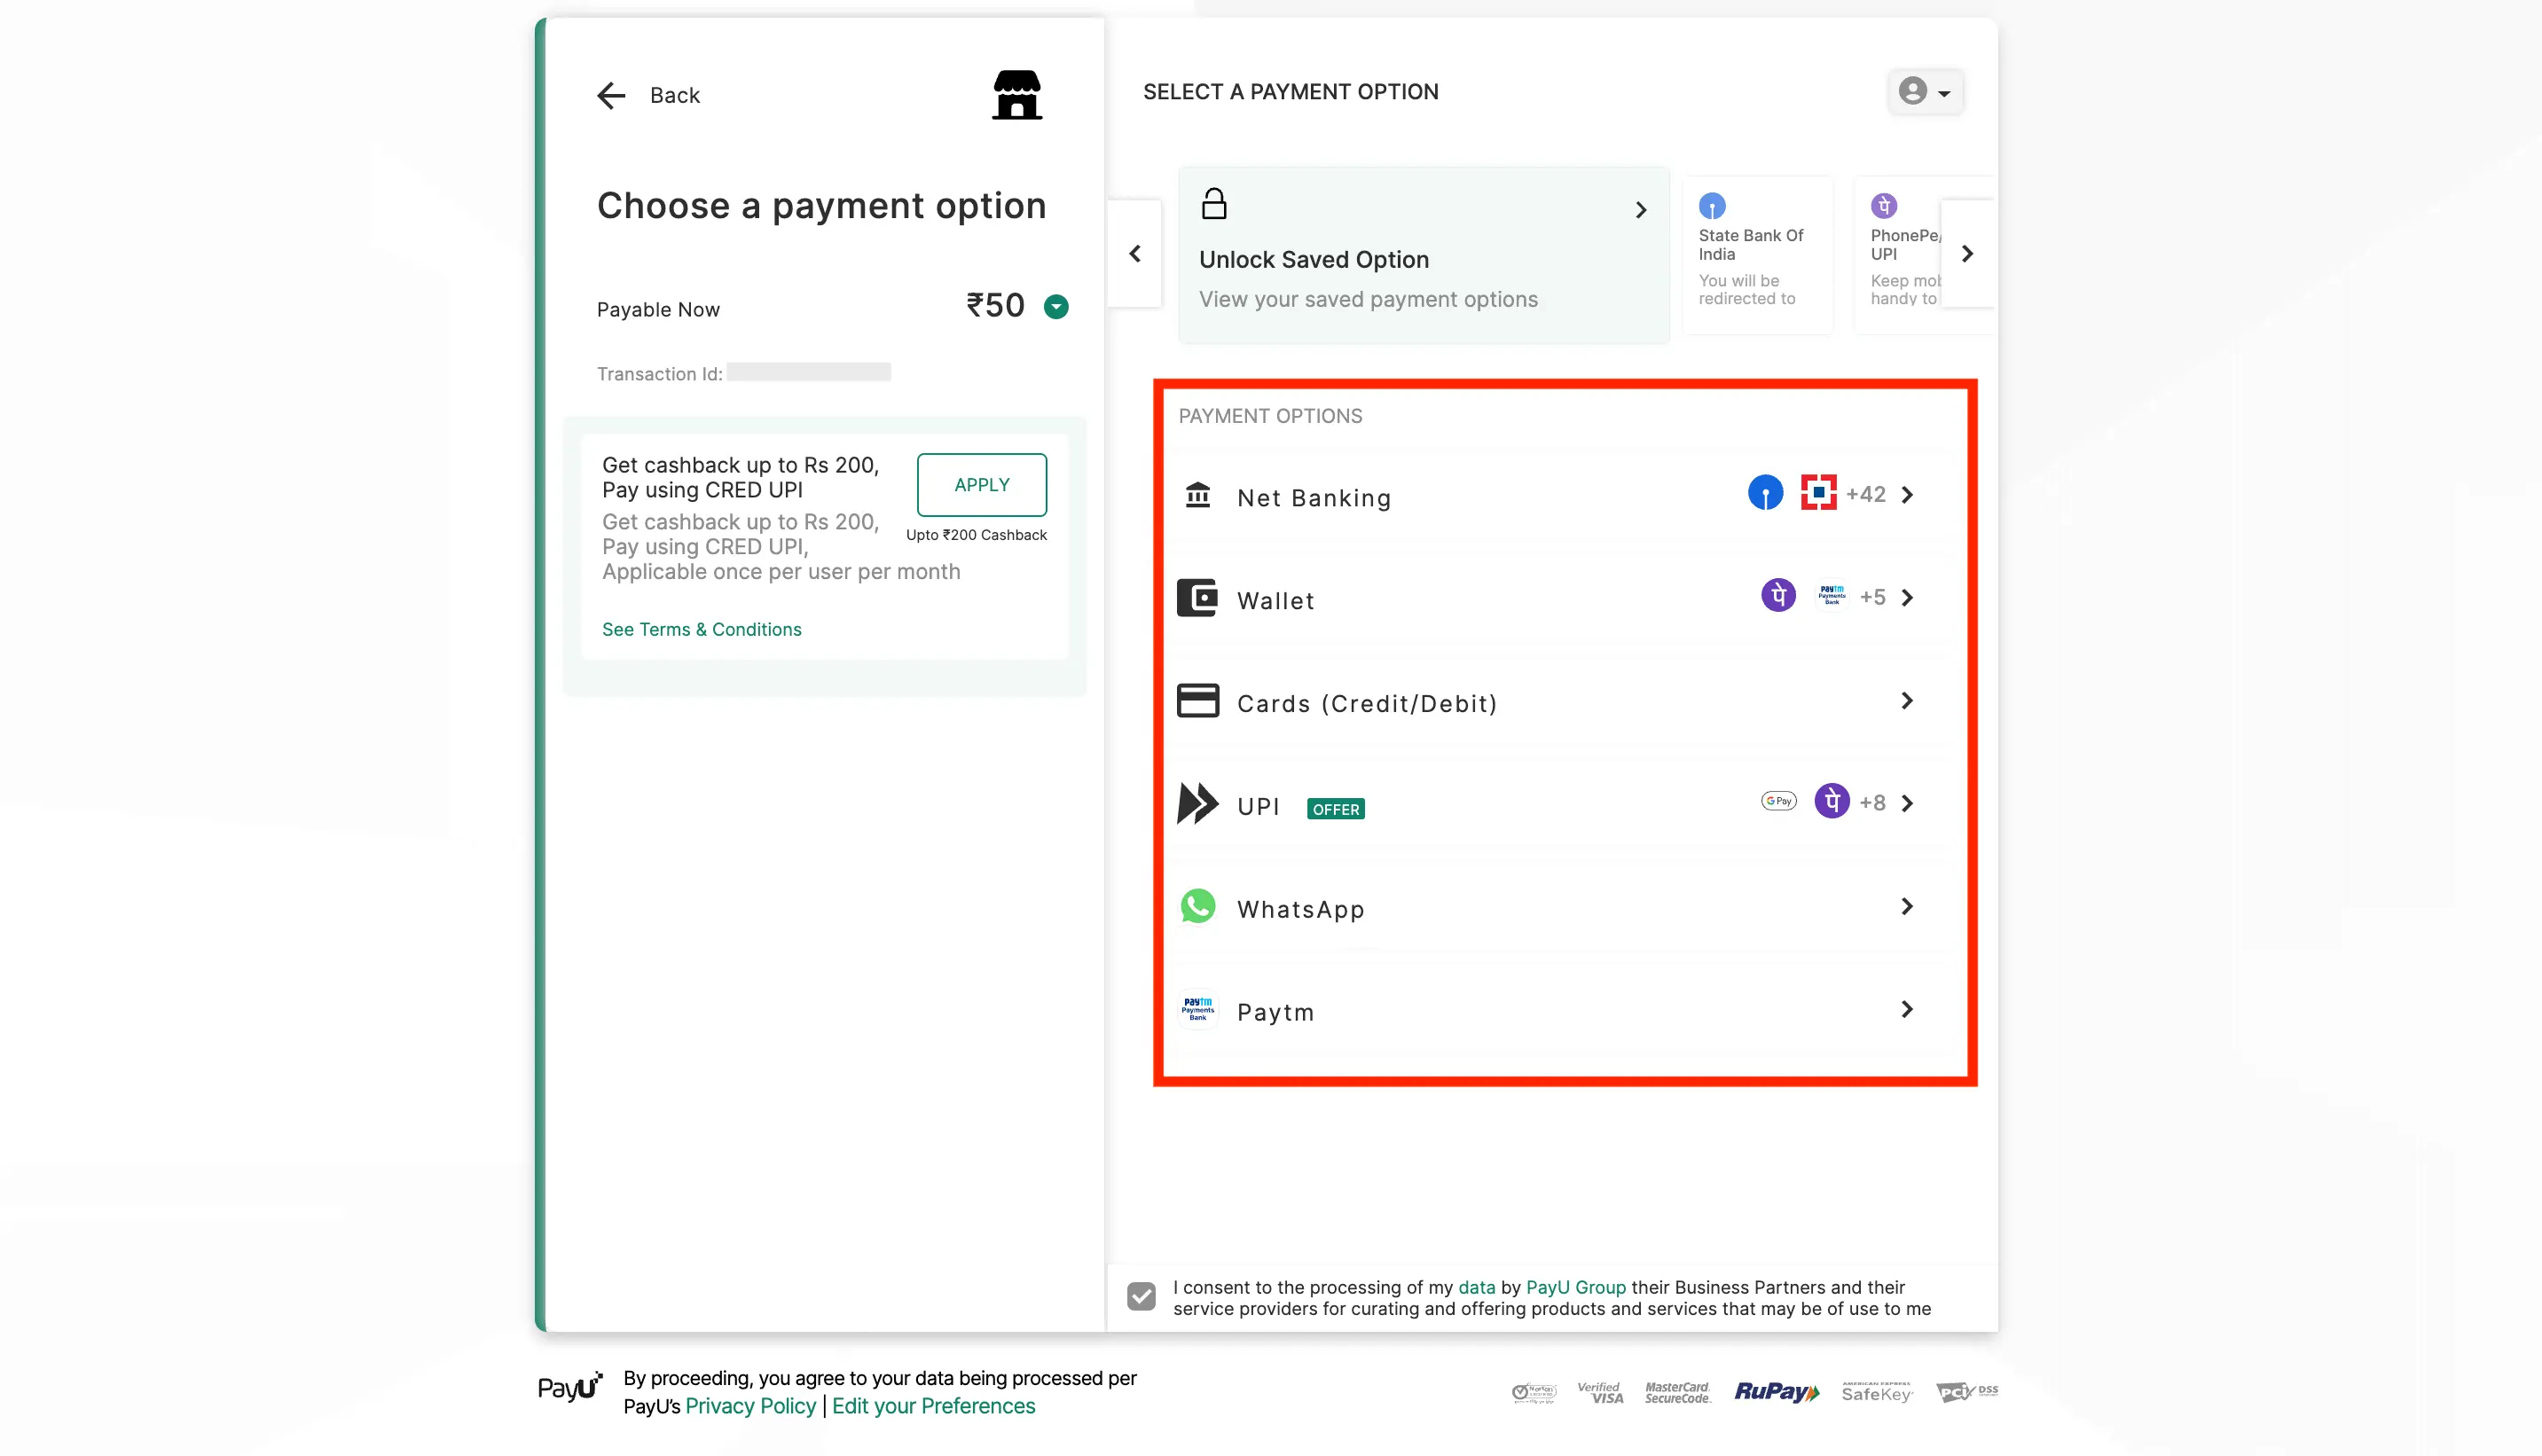The image size is (2542, 1456).
Task: Click HDFC logo in Net Banking row
Action: pyautogui.click(x=1818, y=493)
